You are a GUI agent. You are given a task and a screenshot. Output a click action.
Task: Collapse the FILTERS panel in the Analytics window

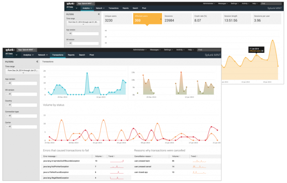99,14
